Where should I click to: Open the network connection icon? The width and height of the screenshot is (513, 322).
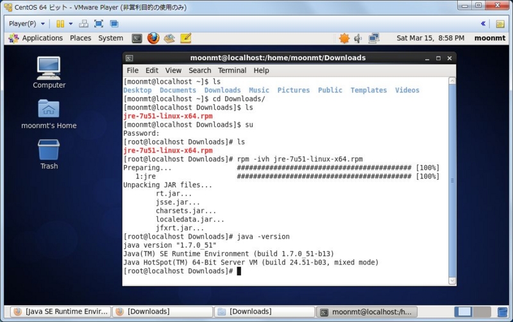(x=374, y=38)
